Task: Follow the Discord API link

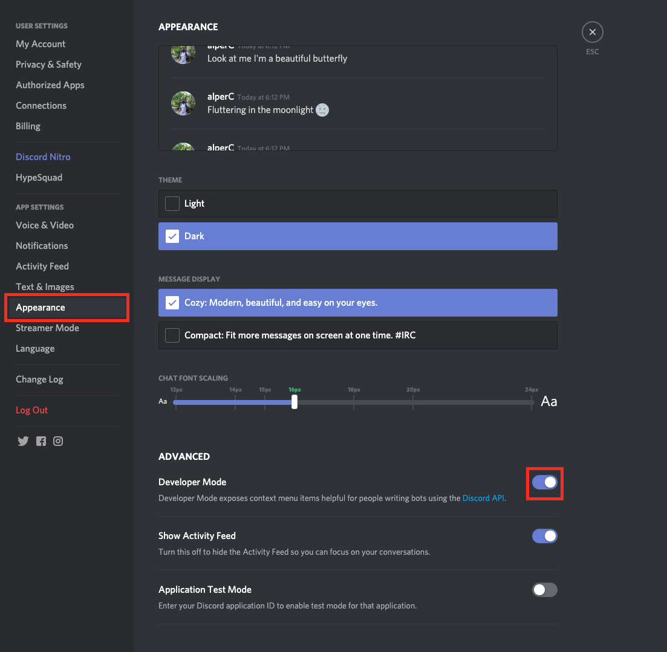Action: 483,498
